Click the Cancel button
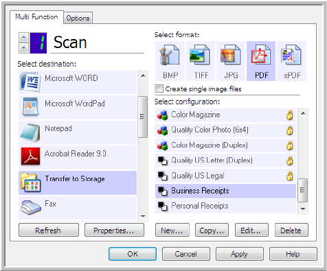327x271 pixels. [186, 254]
